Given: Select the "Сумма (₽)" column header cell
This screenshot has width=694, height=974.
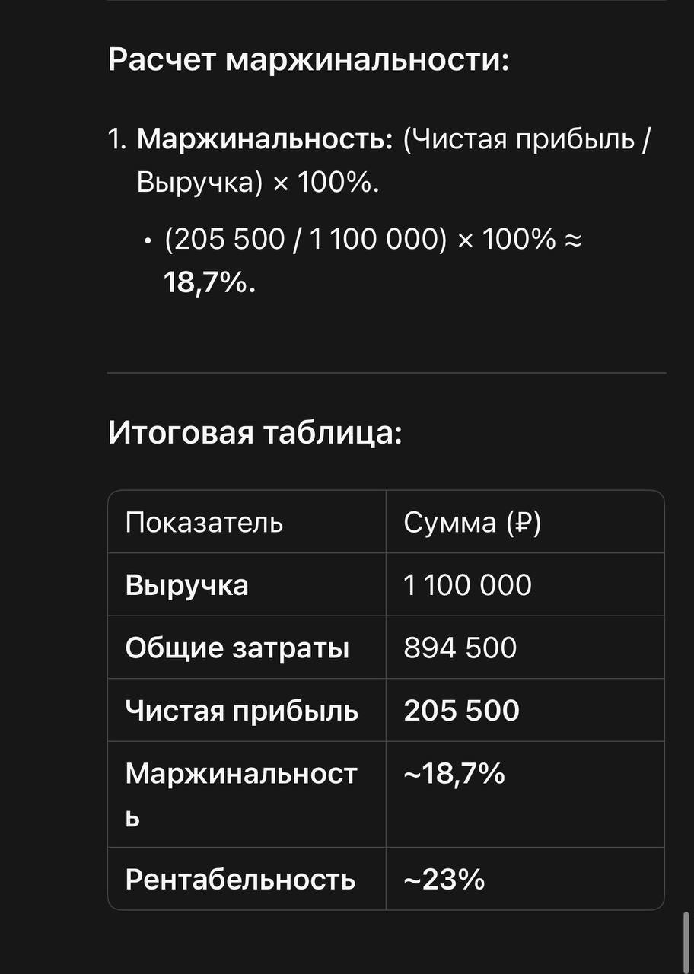Looking at the screenshot, I should coord(525,522).
